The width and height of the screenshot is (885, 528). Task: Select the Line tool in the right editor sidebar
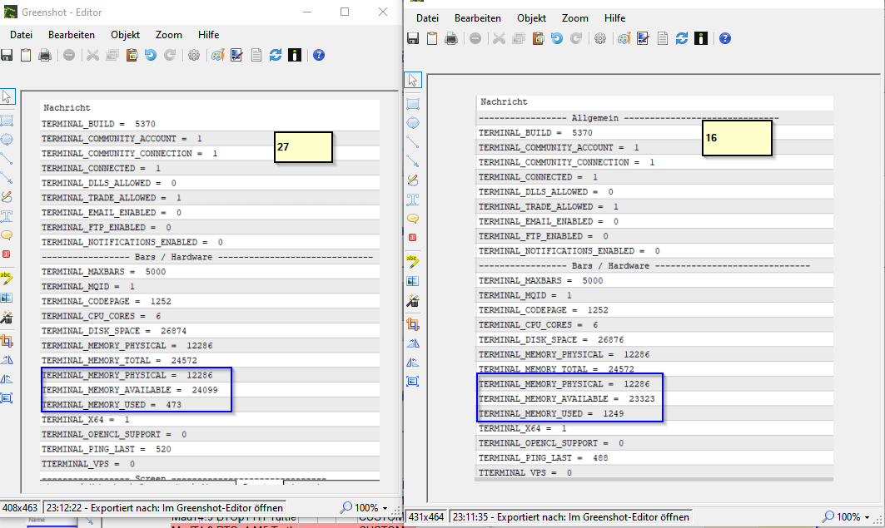click(x=413, y=142)
